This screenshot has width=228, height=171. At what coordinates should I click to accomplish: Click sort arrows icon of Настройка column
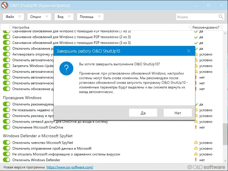pyautogui.click(x=189, y=27)
